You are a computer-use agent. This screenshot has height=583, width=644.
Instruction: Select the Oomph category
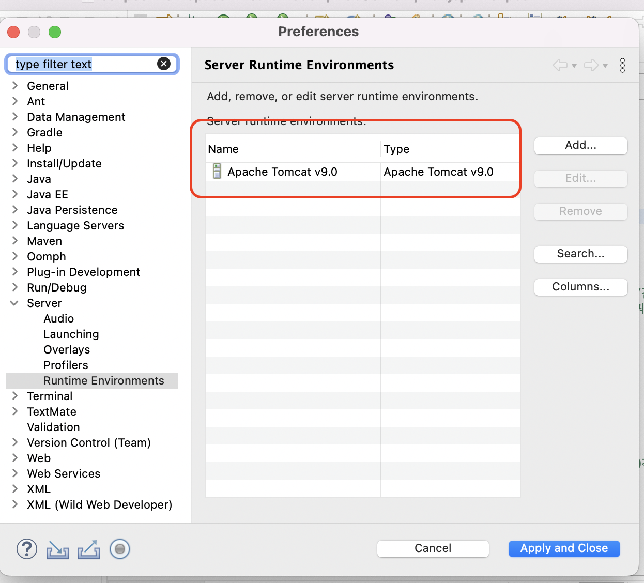coord(47,256)
